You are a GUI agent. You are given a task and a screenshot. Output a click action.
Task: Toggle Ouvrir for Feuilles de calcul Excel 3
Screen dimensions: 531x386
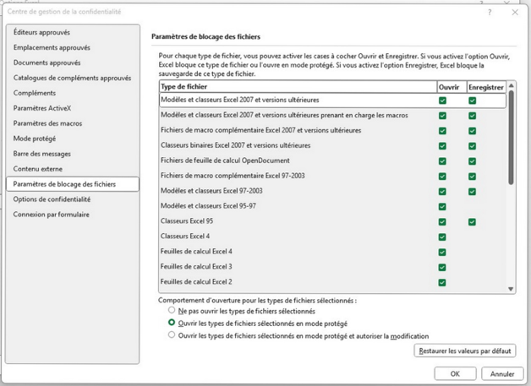[x=442, y=267]
